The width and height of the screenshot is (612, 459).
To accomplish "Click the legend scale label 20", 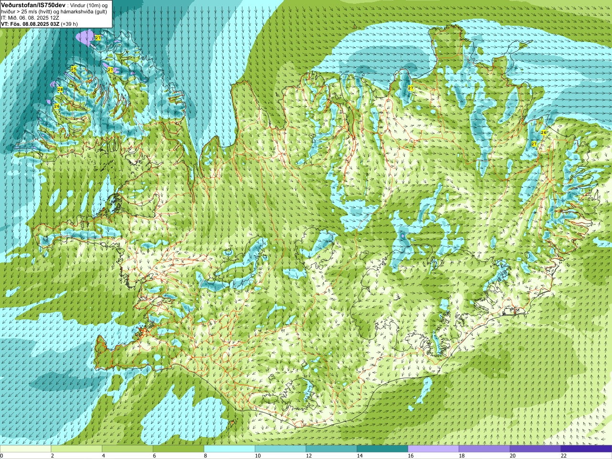I will click(x=513, y=456).
